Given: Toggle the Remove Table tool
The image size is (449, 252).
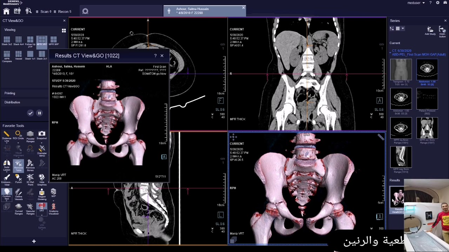Looking at the screenshot, I should click(x=18, y=166).
